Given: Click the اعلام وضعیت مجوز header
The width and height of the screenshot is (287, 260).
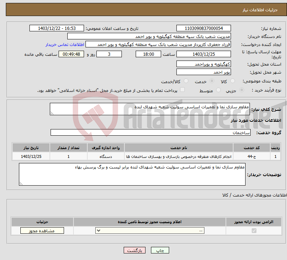Looking at the screenshot, I should (150, 222).
